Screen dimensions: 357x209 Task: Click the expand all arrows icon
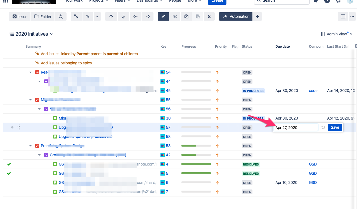pos(76,16)
